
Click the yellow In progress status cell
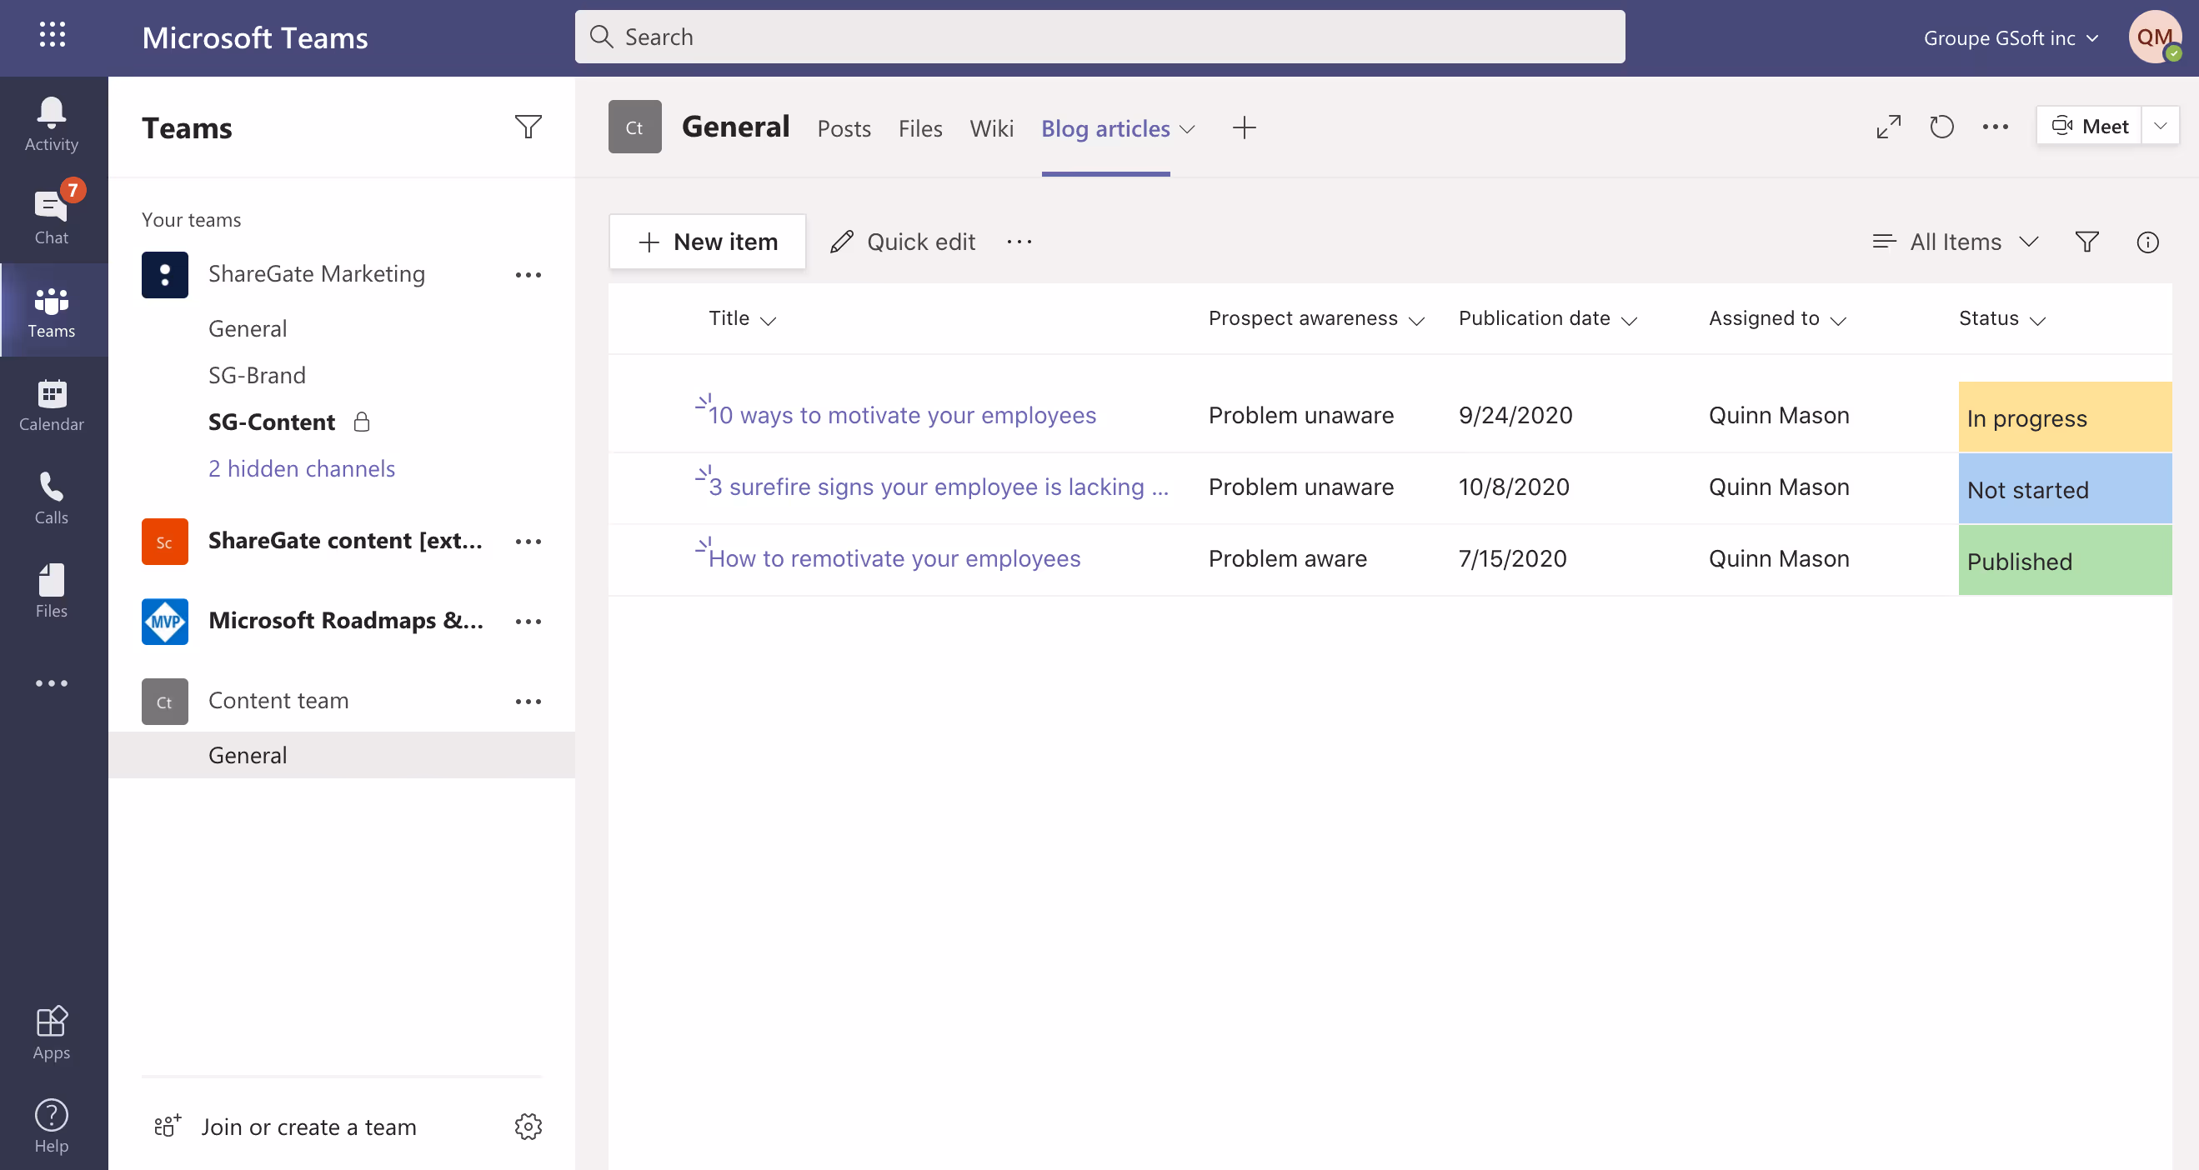[x=2063, y=418]
